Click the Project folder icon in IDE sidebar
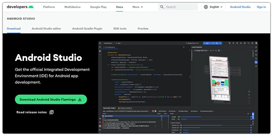 point(100,47)
